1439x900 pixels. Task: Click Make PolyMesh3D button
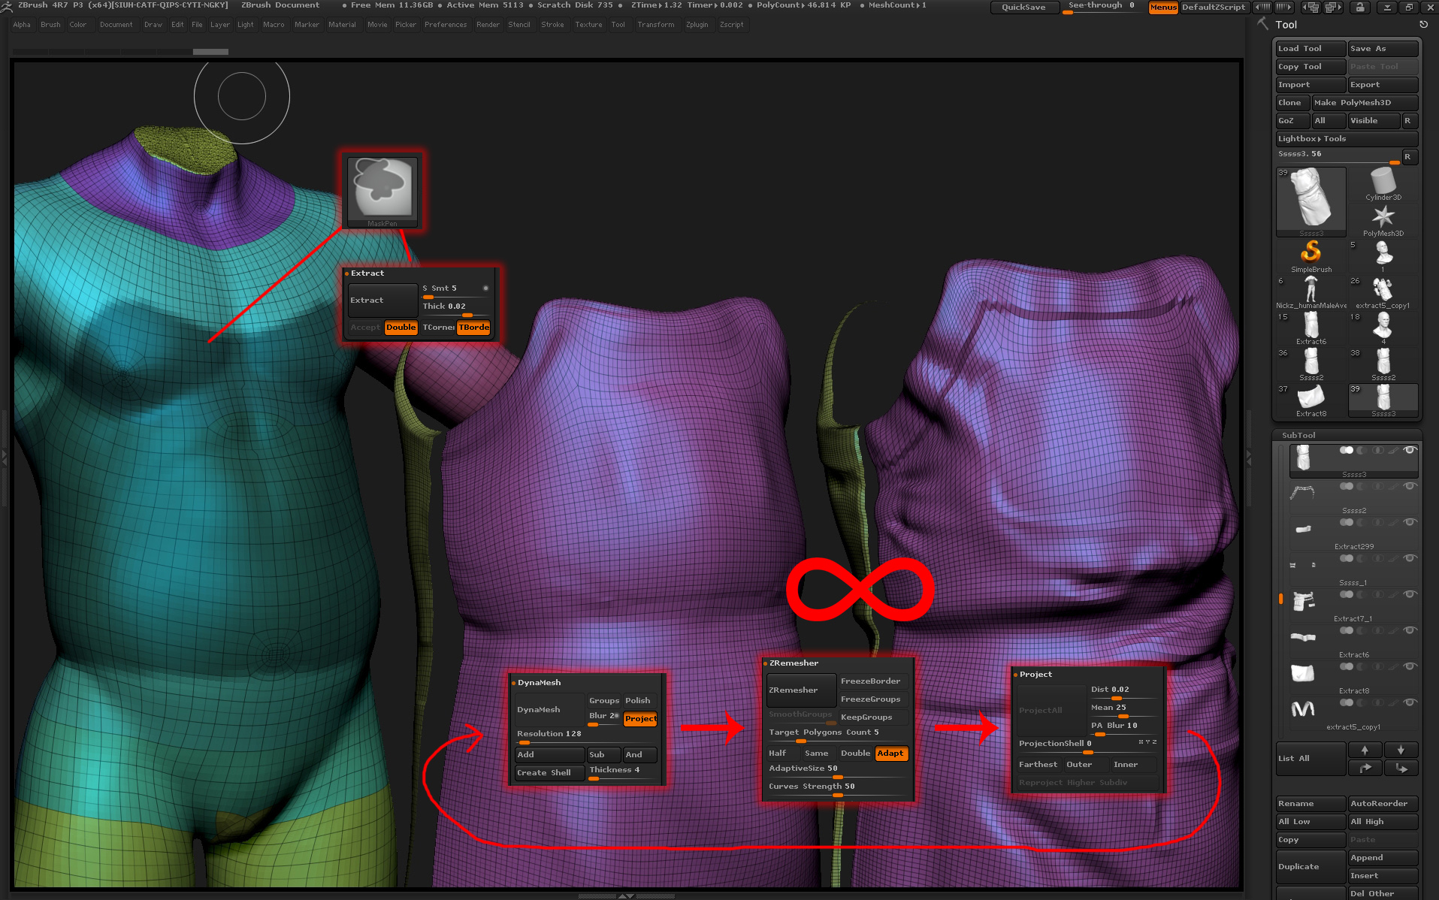(x=1365, y=103)
